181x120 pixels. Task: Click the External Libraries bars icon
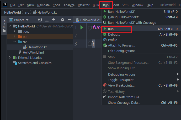[15, 58]
